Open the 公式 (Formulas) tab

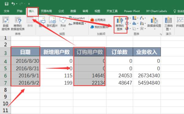click(61, 11)
